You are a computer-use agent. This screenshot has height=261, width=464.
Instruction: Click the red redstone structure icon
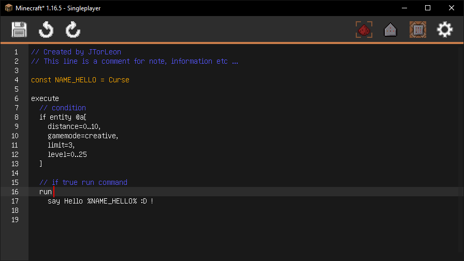pyautogui.click(x=364, y=30)
